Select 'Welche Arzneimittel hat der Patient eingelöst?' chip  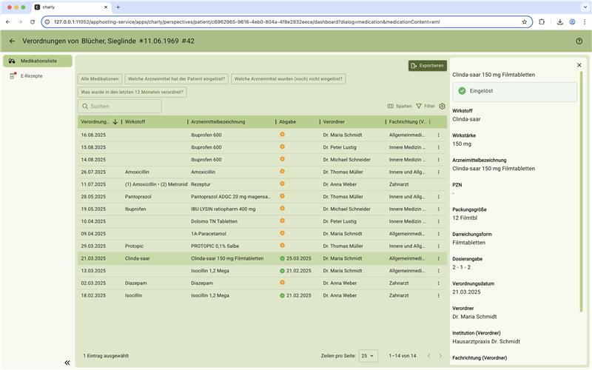(x=176, y=79)
